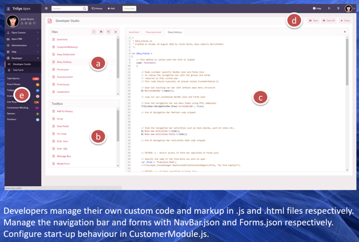Click the larger text size icon
Viewport: 359px width, 242px height.
tap(338, 9)
